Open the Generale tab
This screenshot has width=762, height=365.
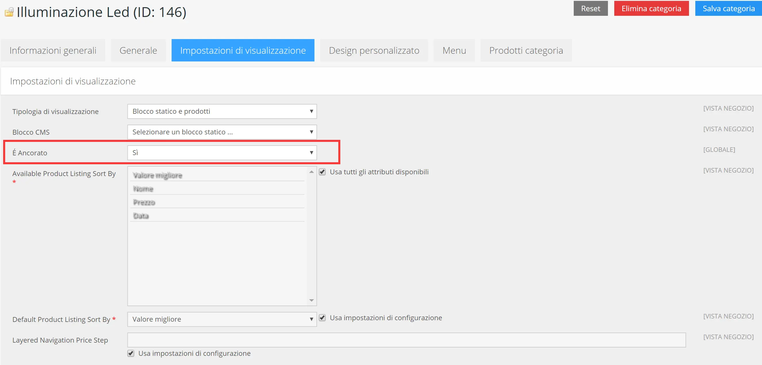click(x=138, y=50)
